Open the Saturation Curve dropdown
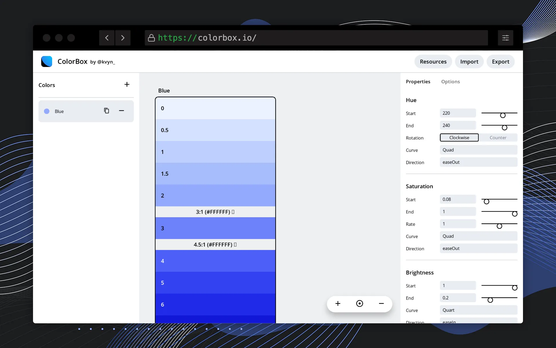 tap(478, 236)
